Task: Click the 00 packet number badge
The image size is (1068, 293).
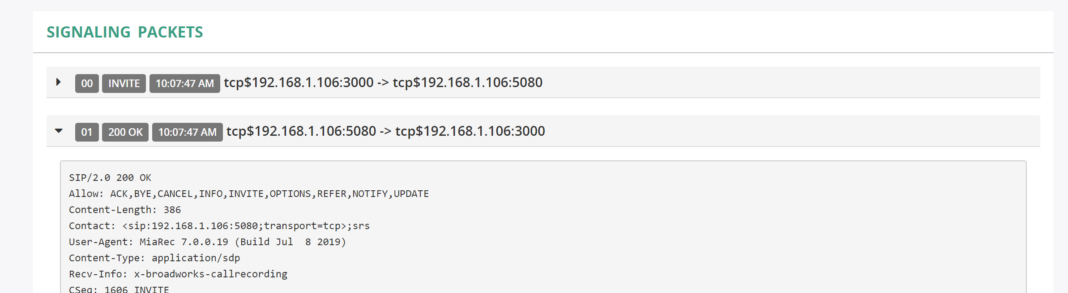Action: tap(87, 84)
